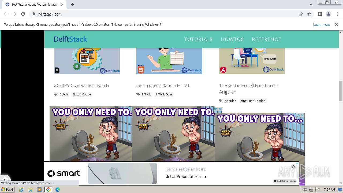
Task: Open AdChoices info on right Hero Wars ad
Action: [298, 115]
